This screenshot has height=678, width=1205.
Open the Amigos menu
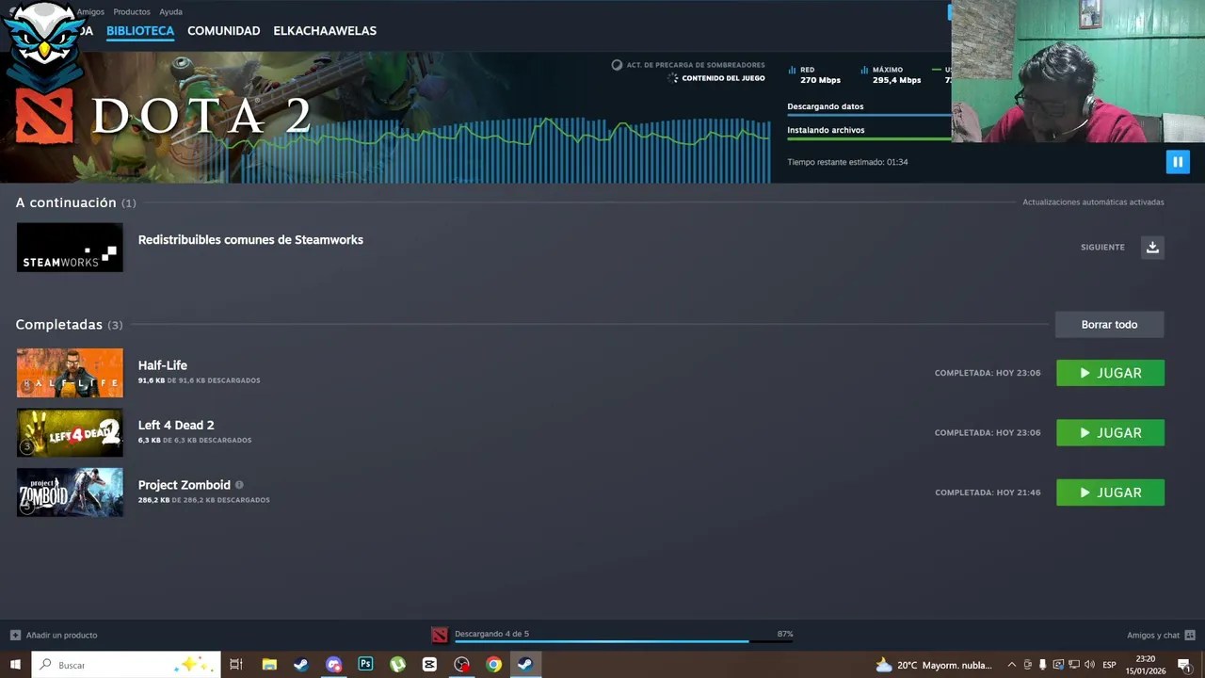pos(90,12)
